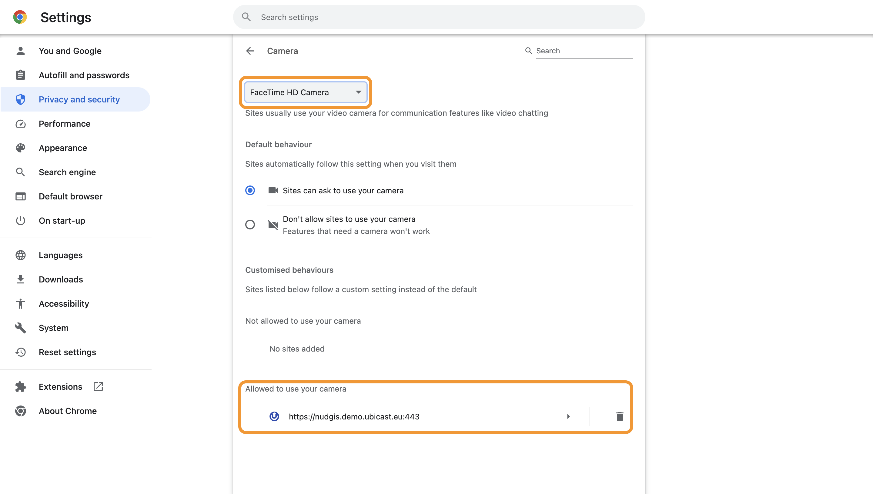Open Accessibility settings section
This screenshot has width=873, height=494.
(x=75, y=304)
